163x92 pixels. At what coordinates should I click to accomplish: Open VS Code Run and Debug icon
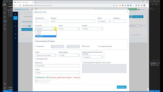5,17
